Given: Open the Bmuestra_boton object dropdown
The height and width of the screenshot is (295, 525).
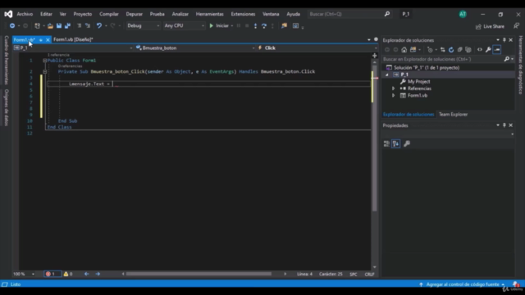Looking at the screenshot, I should (195, 48).
